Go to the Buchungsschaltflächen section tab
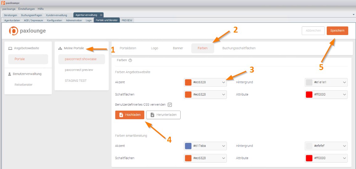This screenshot has width=356, height=169. point(239,48)
